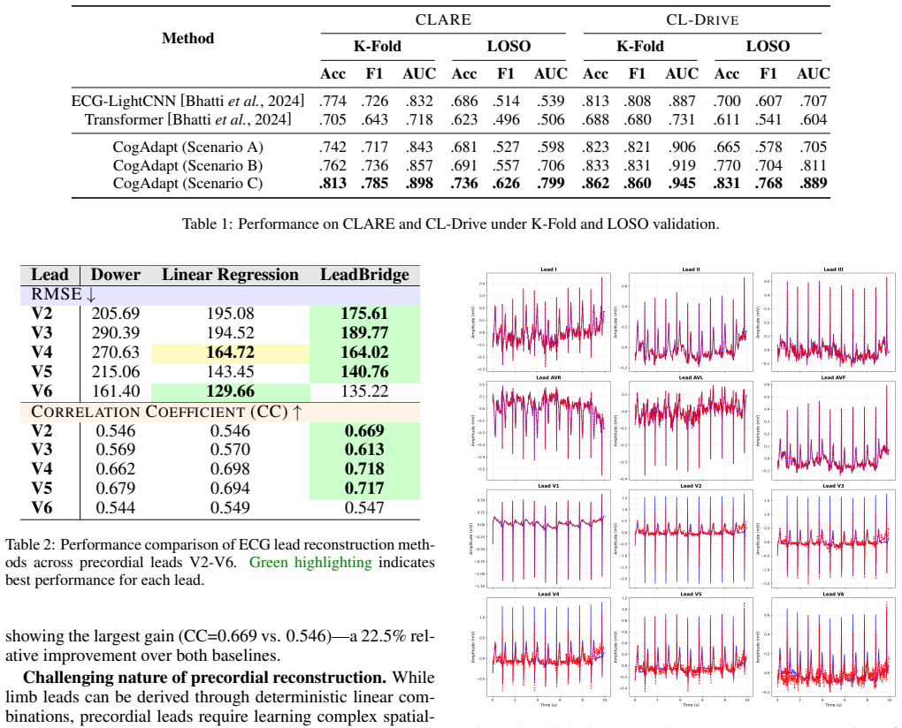The width and height of the screenshot is (902, 728).
Task: Select the value ".774" in Table 1
Action: tap(333, 101)
